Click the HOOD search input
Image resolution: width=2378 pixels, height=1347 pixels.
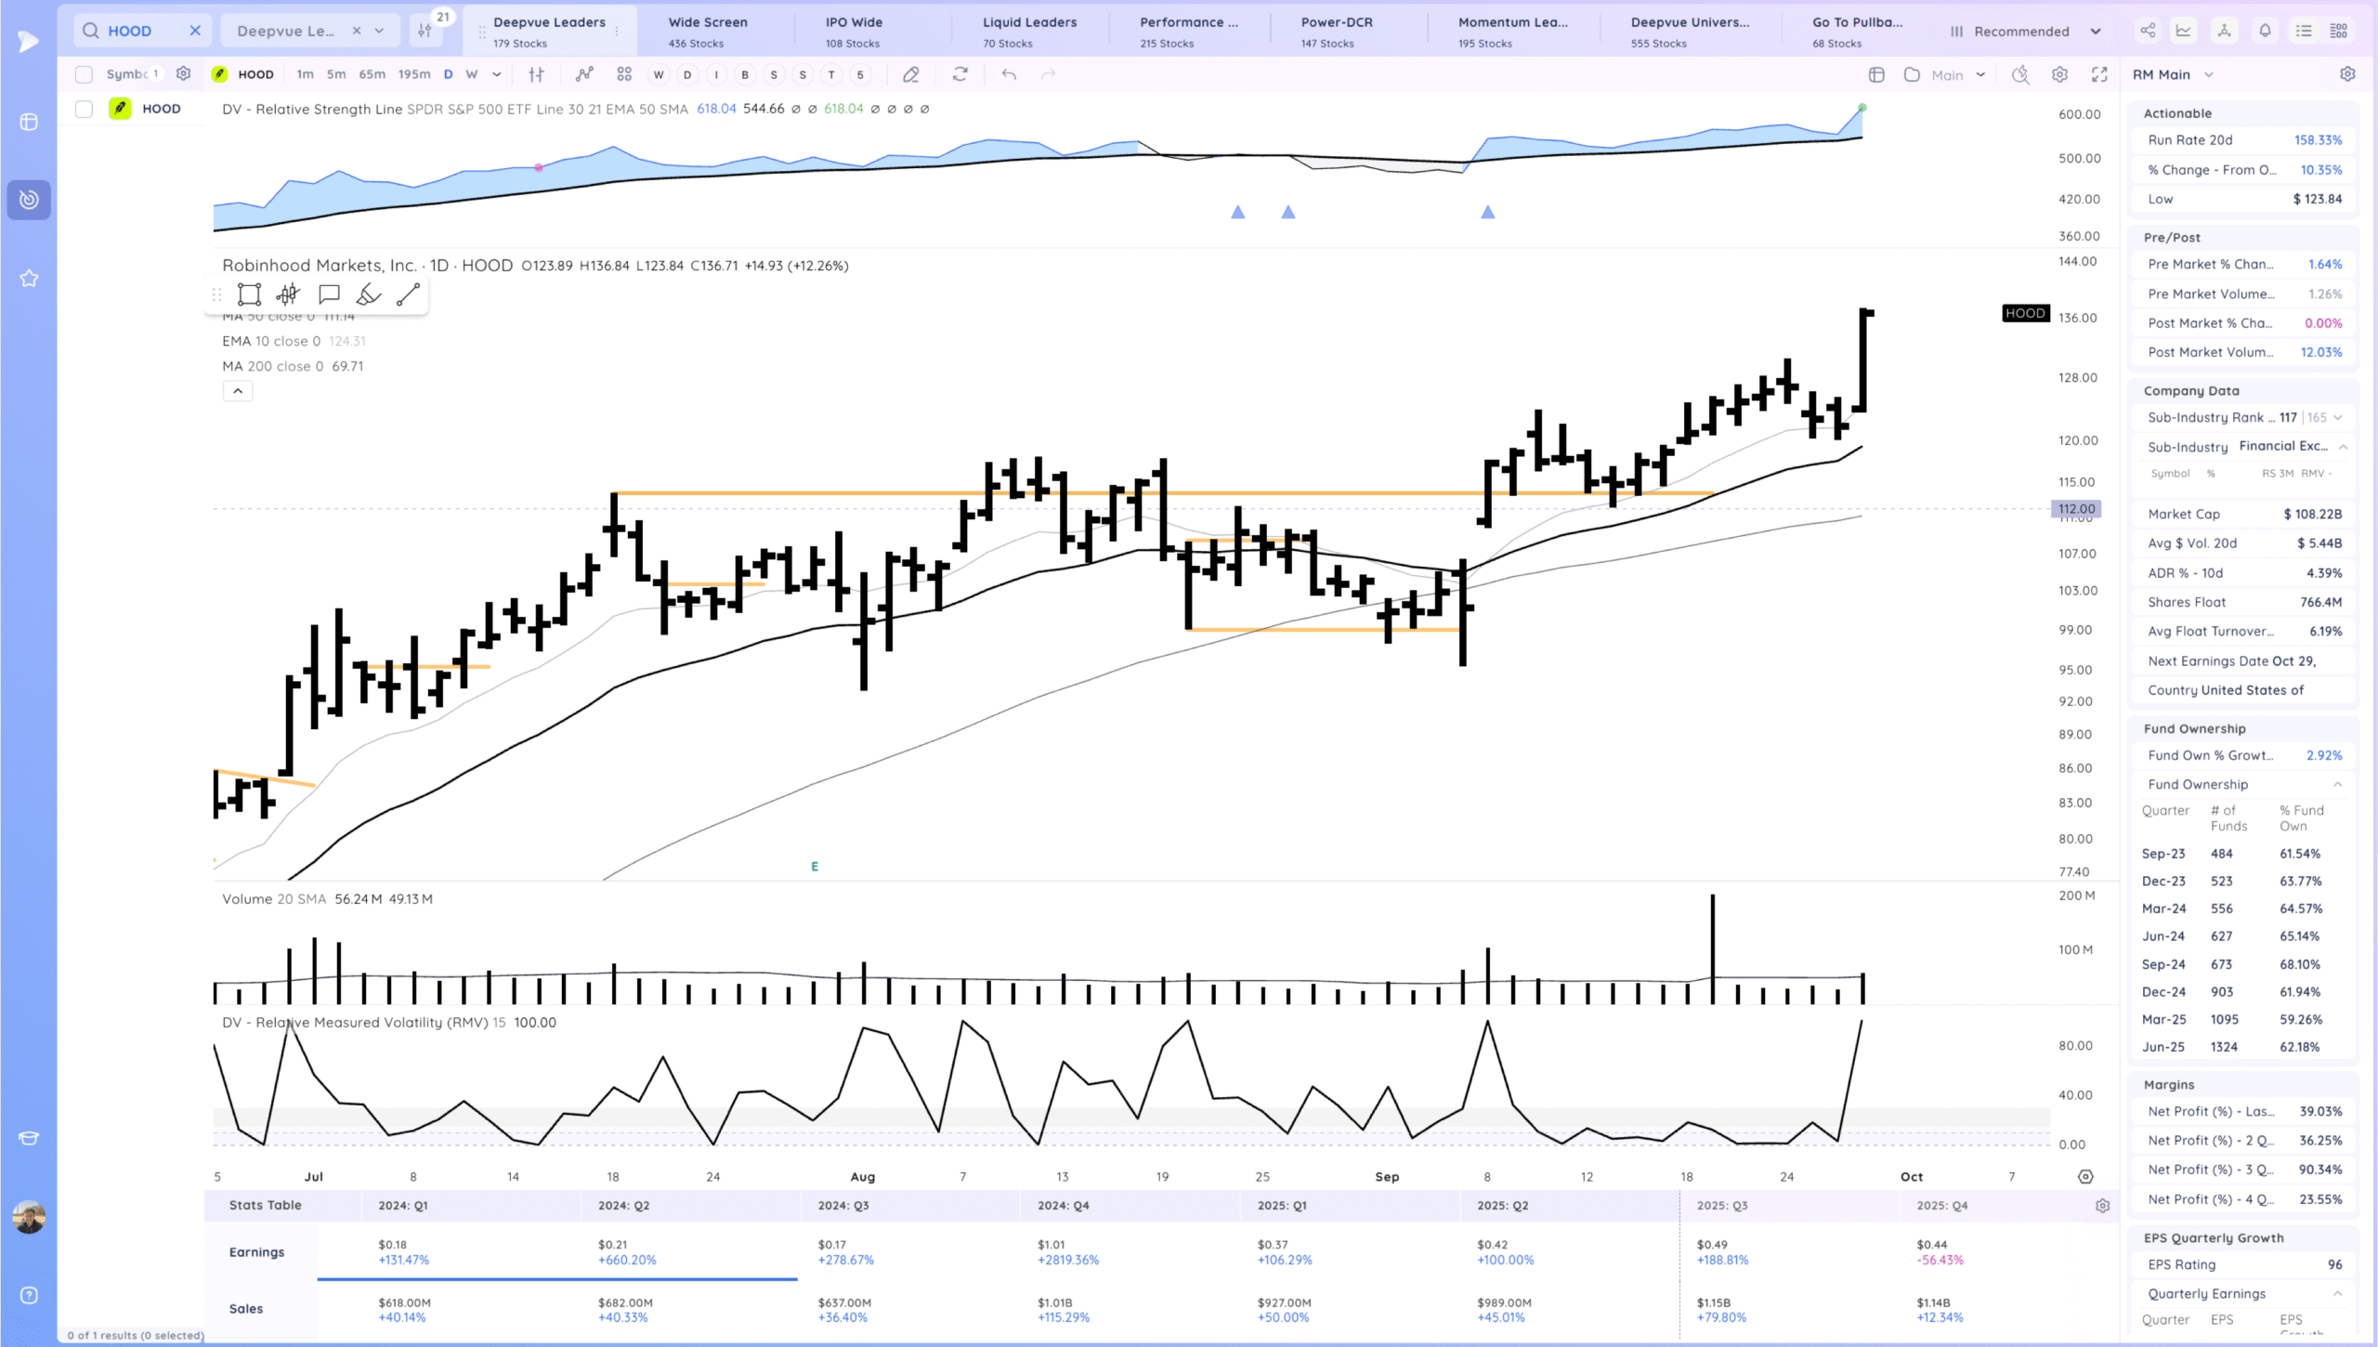click(x=141, y=31)
